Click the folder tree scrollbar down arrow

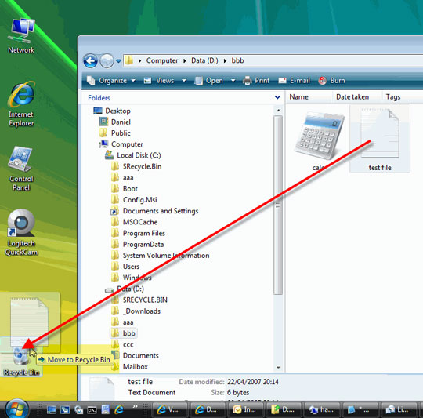coord(278,368)
